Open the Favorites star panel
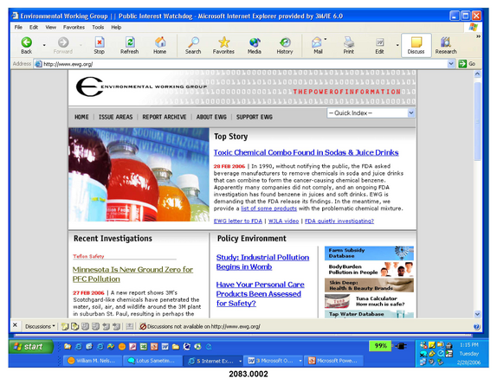This screenshot has height=391, width=497. click(223, 45)
